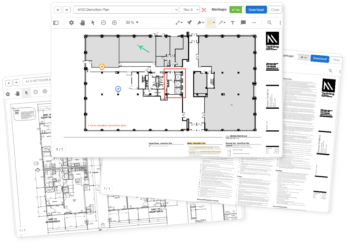Open 'Link to updated demolition plan' text

click(107, 126)
